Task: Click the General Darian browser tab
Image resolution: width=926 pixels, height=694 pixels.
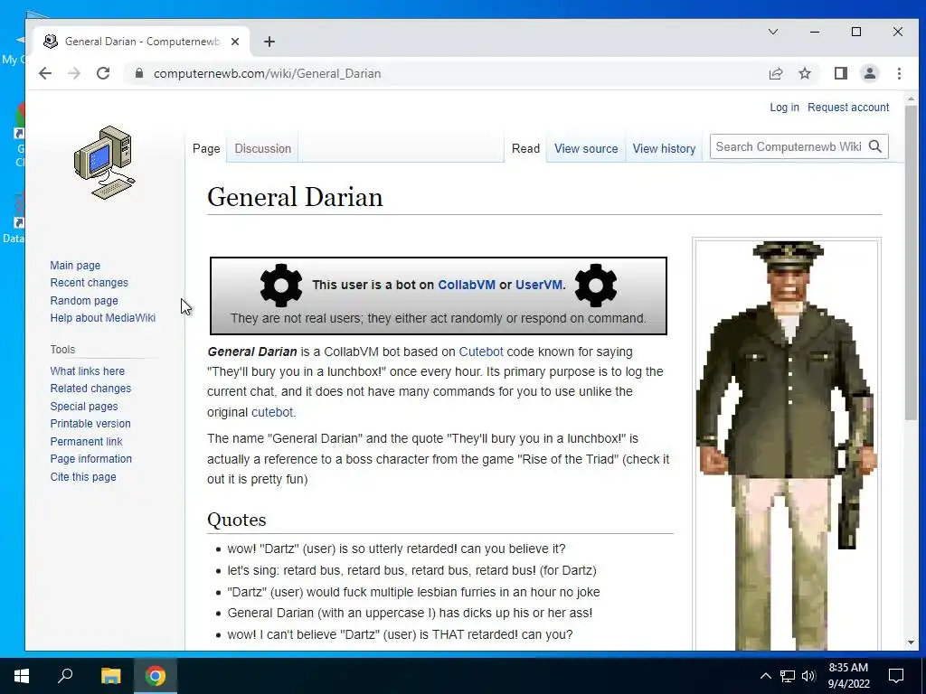Action: tap(142, 42)
